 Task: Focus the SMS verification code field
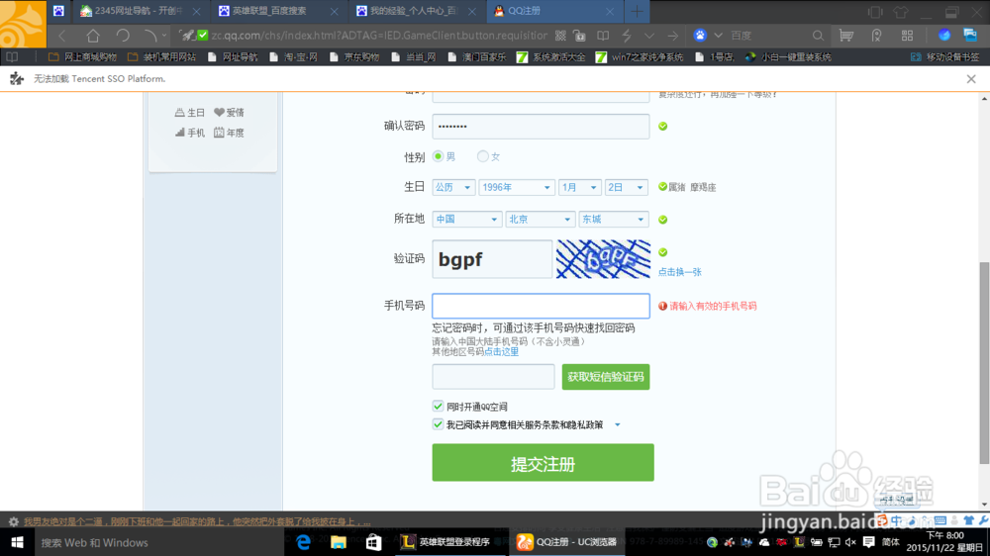coord(494,377)
